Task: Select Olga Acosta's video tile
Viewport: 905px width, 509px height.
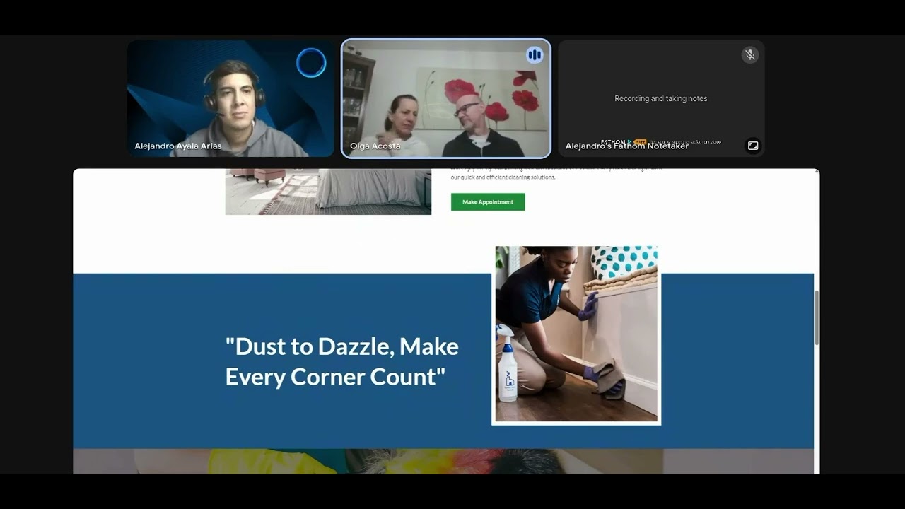Action: click(446, 98)
